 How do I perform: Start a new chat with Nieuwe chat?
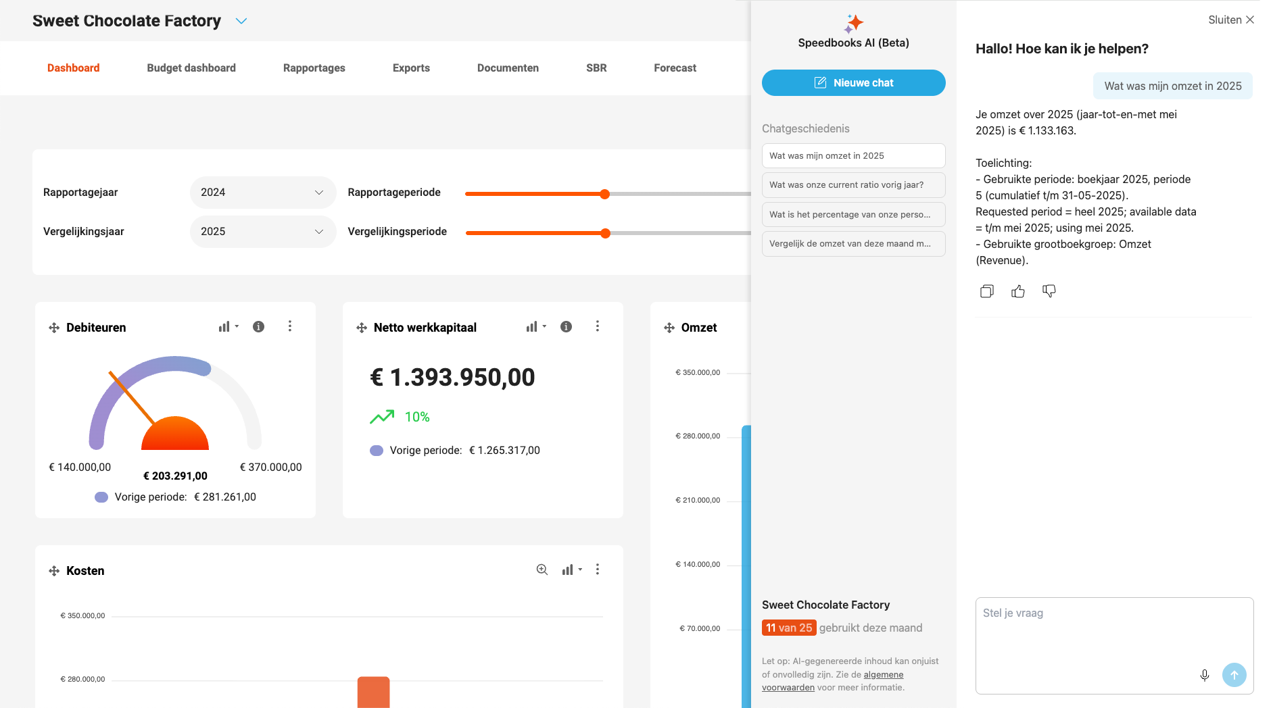tap(853, 83)
